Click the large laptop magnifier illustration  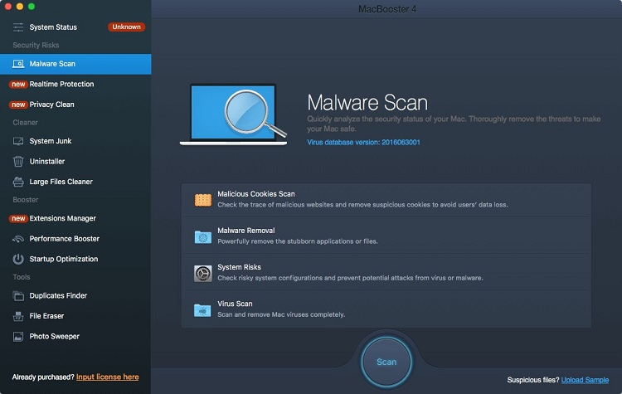pos(234,114)
